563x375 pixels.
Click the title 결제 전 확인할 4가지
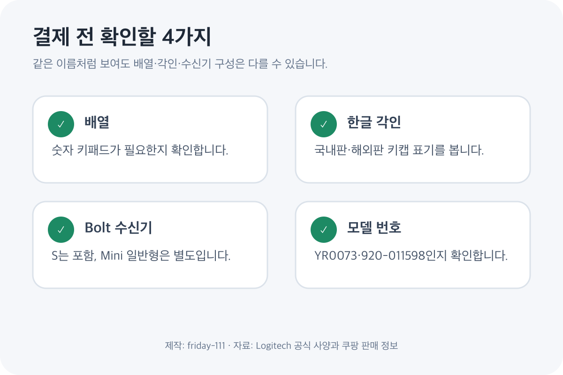tap(122, 38)
